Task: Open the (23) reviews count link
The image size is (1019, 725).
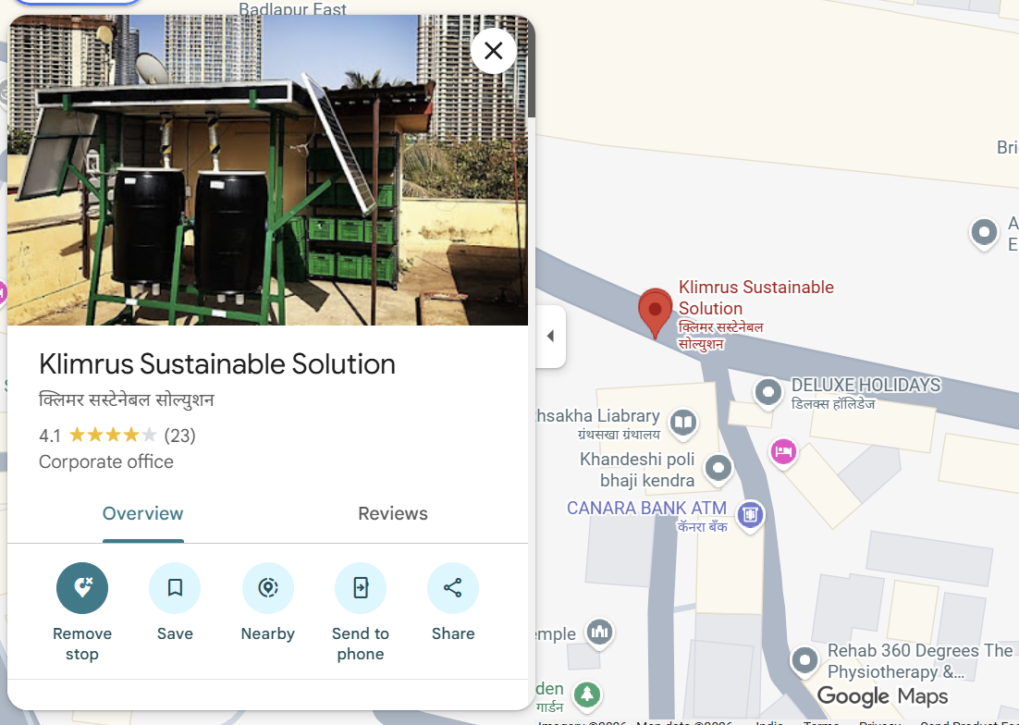Action: click(x=180, y=436)
